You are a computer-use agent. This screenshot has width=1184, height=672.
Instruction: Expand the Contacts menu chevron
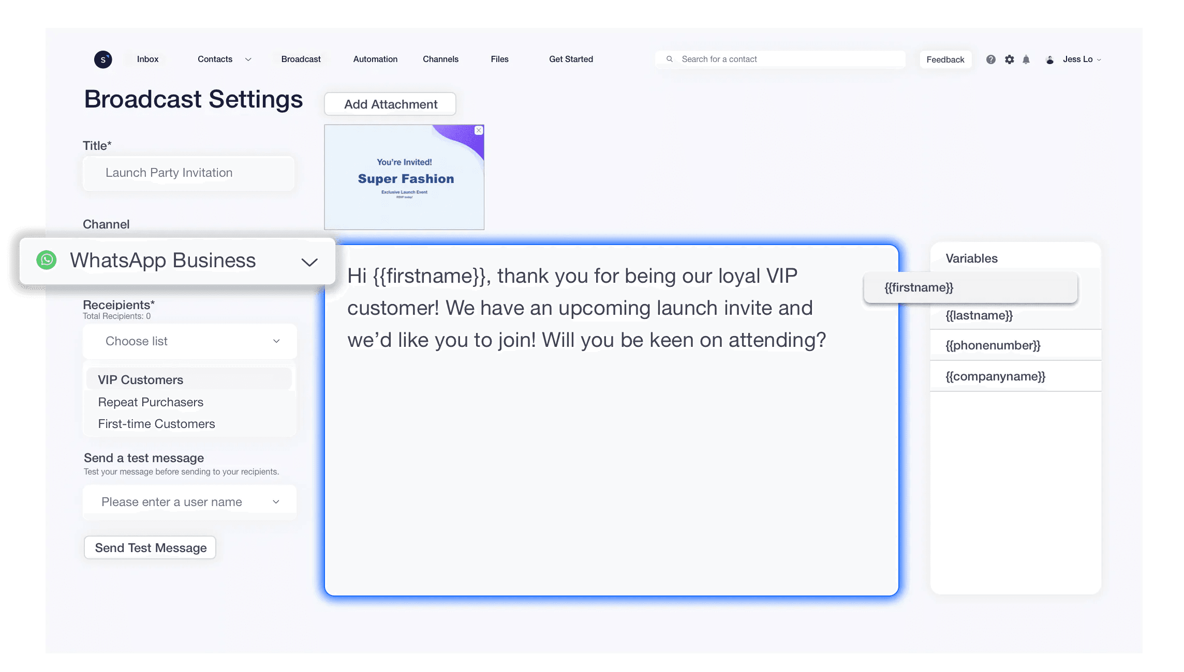(x=248, y=59)
